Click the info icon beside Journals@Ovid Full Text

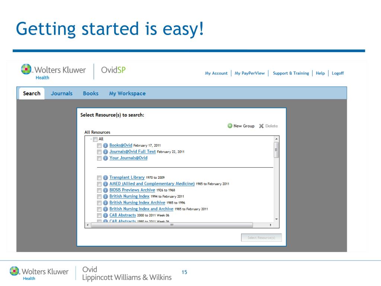(x=105, y=152)
